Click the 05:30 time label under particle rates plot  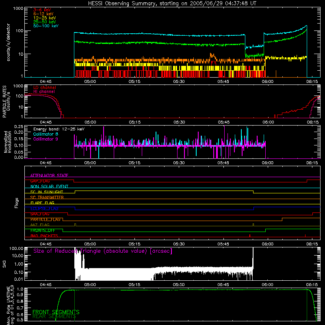click(x=179, y=122)
